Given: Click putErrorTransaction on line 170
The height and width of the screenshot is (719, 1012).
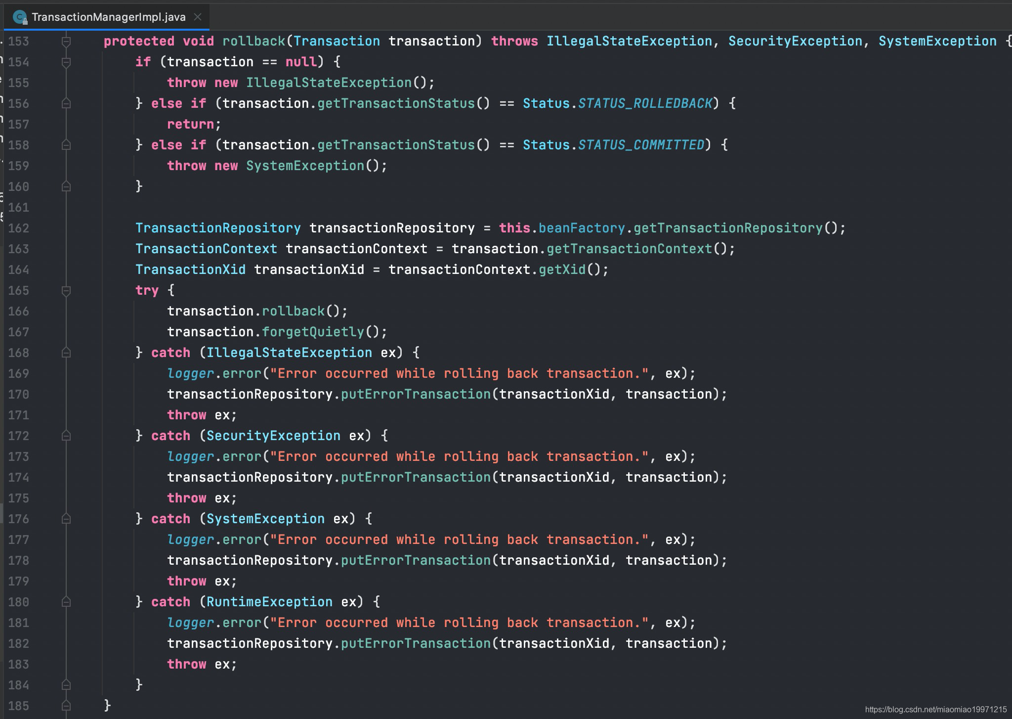Looking at the screenshot, I should pyautogui.click(x=416, y=394).
